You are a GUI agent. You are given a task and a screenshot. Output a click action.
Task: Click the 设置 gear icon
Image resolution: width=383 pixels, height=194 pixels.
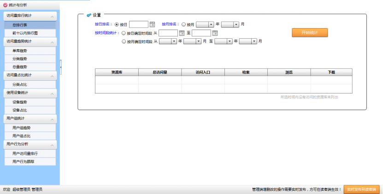(88, 15)
